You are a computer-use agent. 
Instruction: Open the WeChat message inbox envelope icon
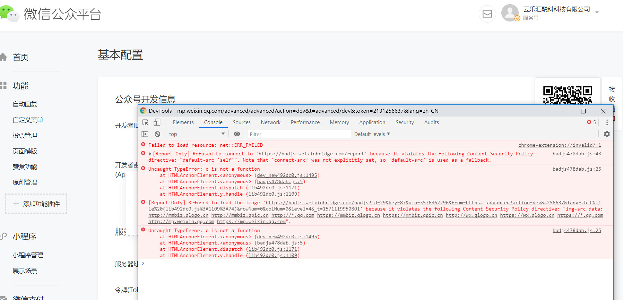(x=487, y=14)
